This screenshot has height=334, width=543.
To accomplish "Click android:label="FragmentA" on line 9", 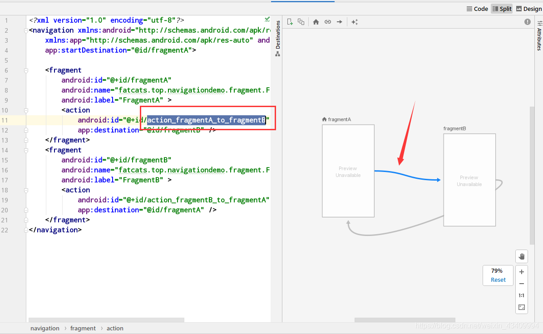I will 112,100.
